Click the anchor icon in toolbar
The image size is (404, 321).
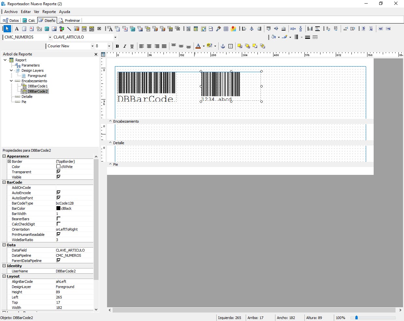click(x=223, y=46)
